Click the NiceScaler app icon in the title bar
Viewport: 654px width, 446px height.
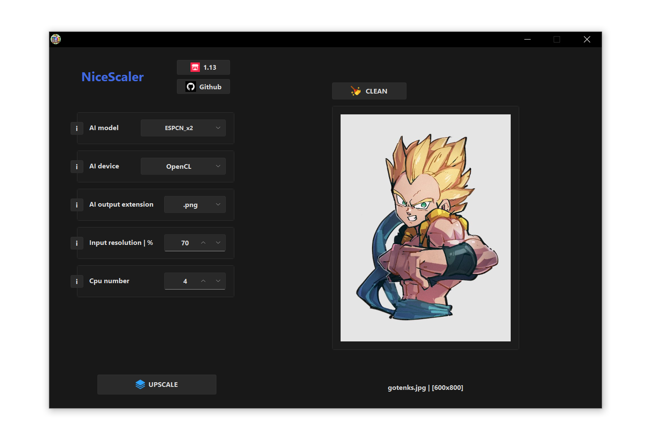click(x=56, y=40)
